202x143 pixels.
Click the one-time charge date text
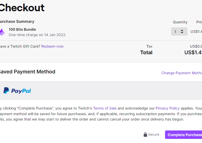[37, 35]
